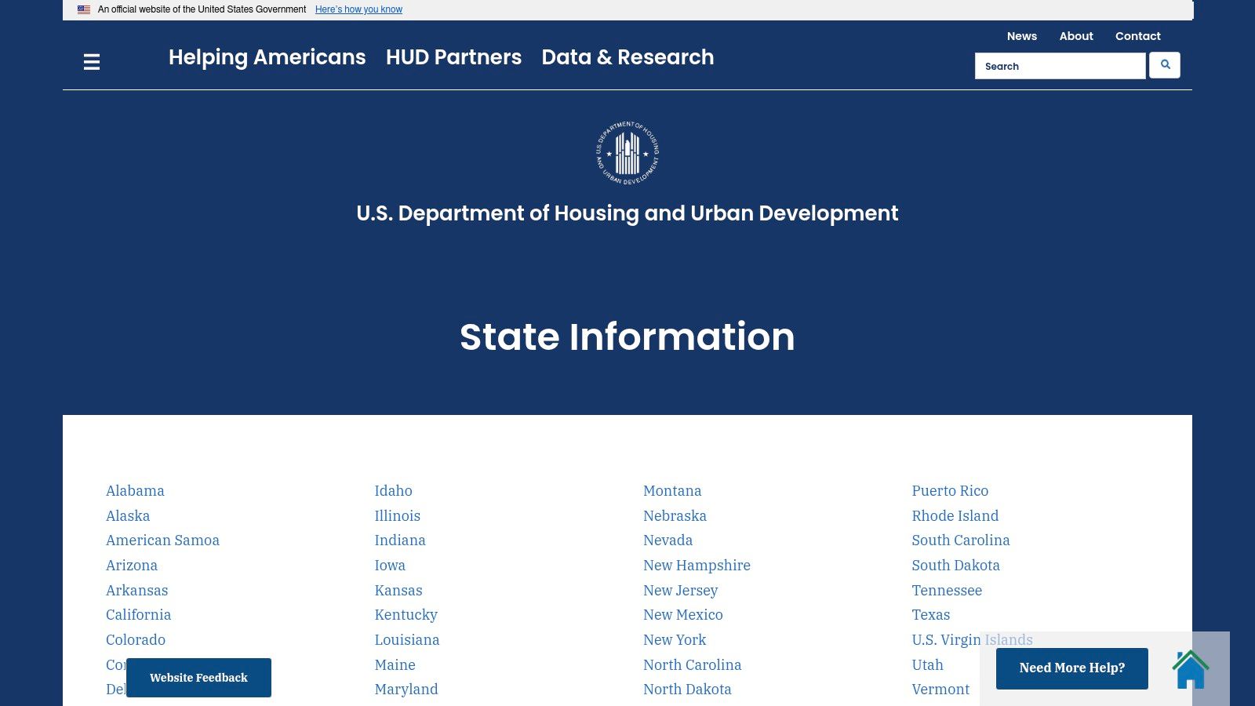The image size is (1255, 706).
Task: Expand "Here's how you know" banner
Action: (x=358, y=9)
